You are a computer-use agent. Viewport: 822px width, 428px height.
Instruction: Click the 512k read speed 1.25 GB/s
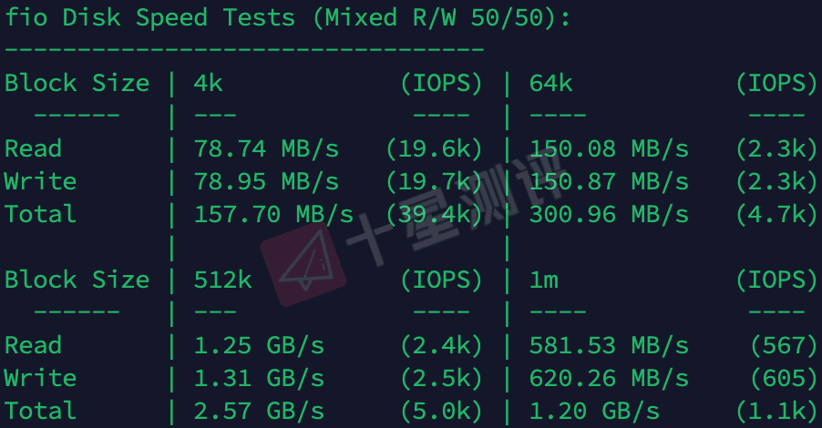(260, 346)
